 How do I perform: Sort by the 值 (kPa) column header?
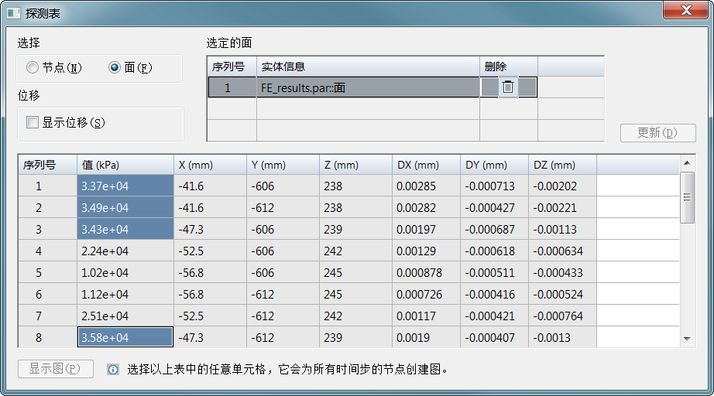pos(124,165)
